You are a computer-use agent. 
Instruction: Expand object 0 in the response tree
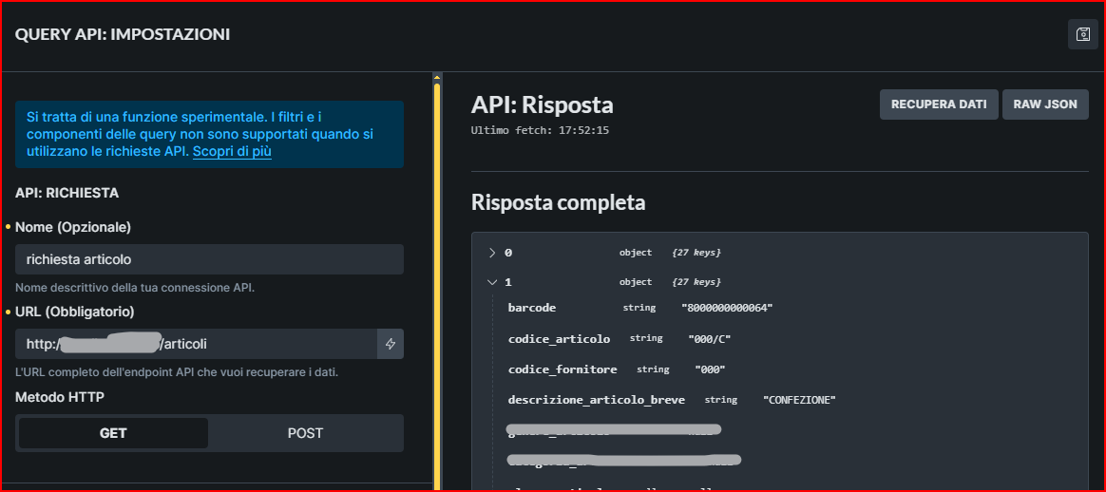click(492, 253)
